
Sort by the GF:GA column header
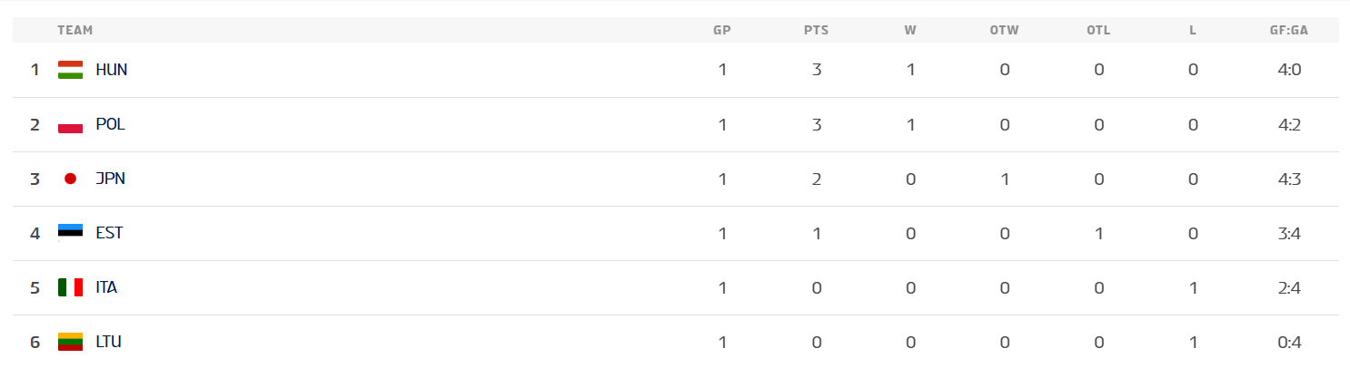pyautogui.click(x=1289, y=30)
